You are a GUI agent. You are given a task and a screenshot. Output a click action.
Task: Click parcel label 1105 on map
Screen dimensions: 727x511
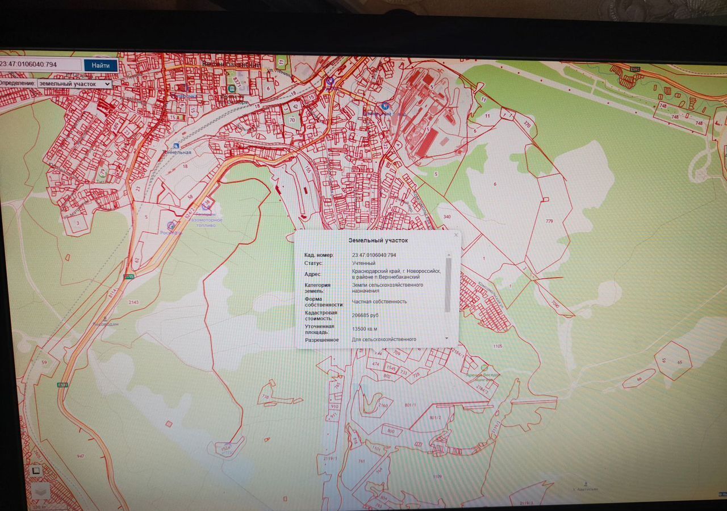(x=498, y=346)
